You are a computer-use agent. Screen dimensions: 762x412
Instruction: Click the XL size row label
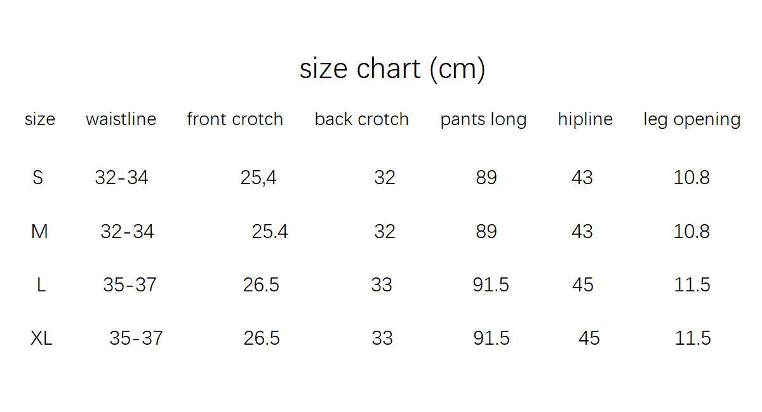pyautogui.click(x=41, y=338)
